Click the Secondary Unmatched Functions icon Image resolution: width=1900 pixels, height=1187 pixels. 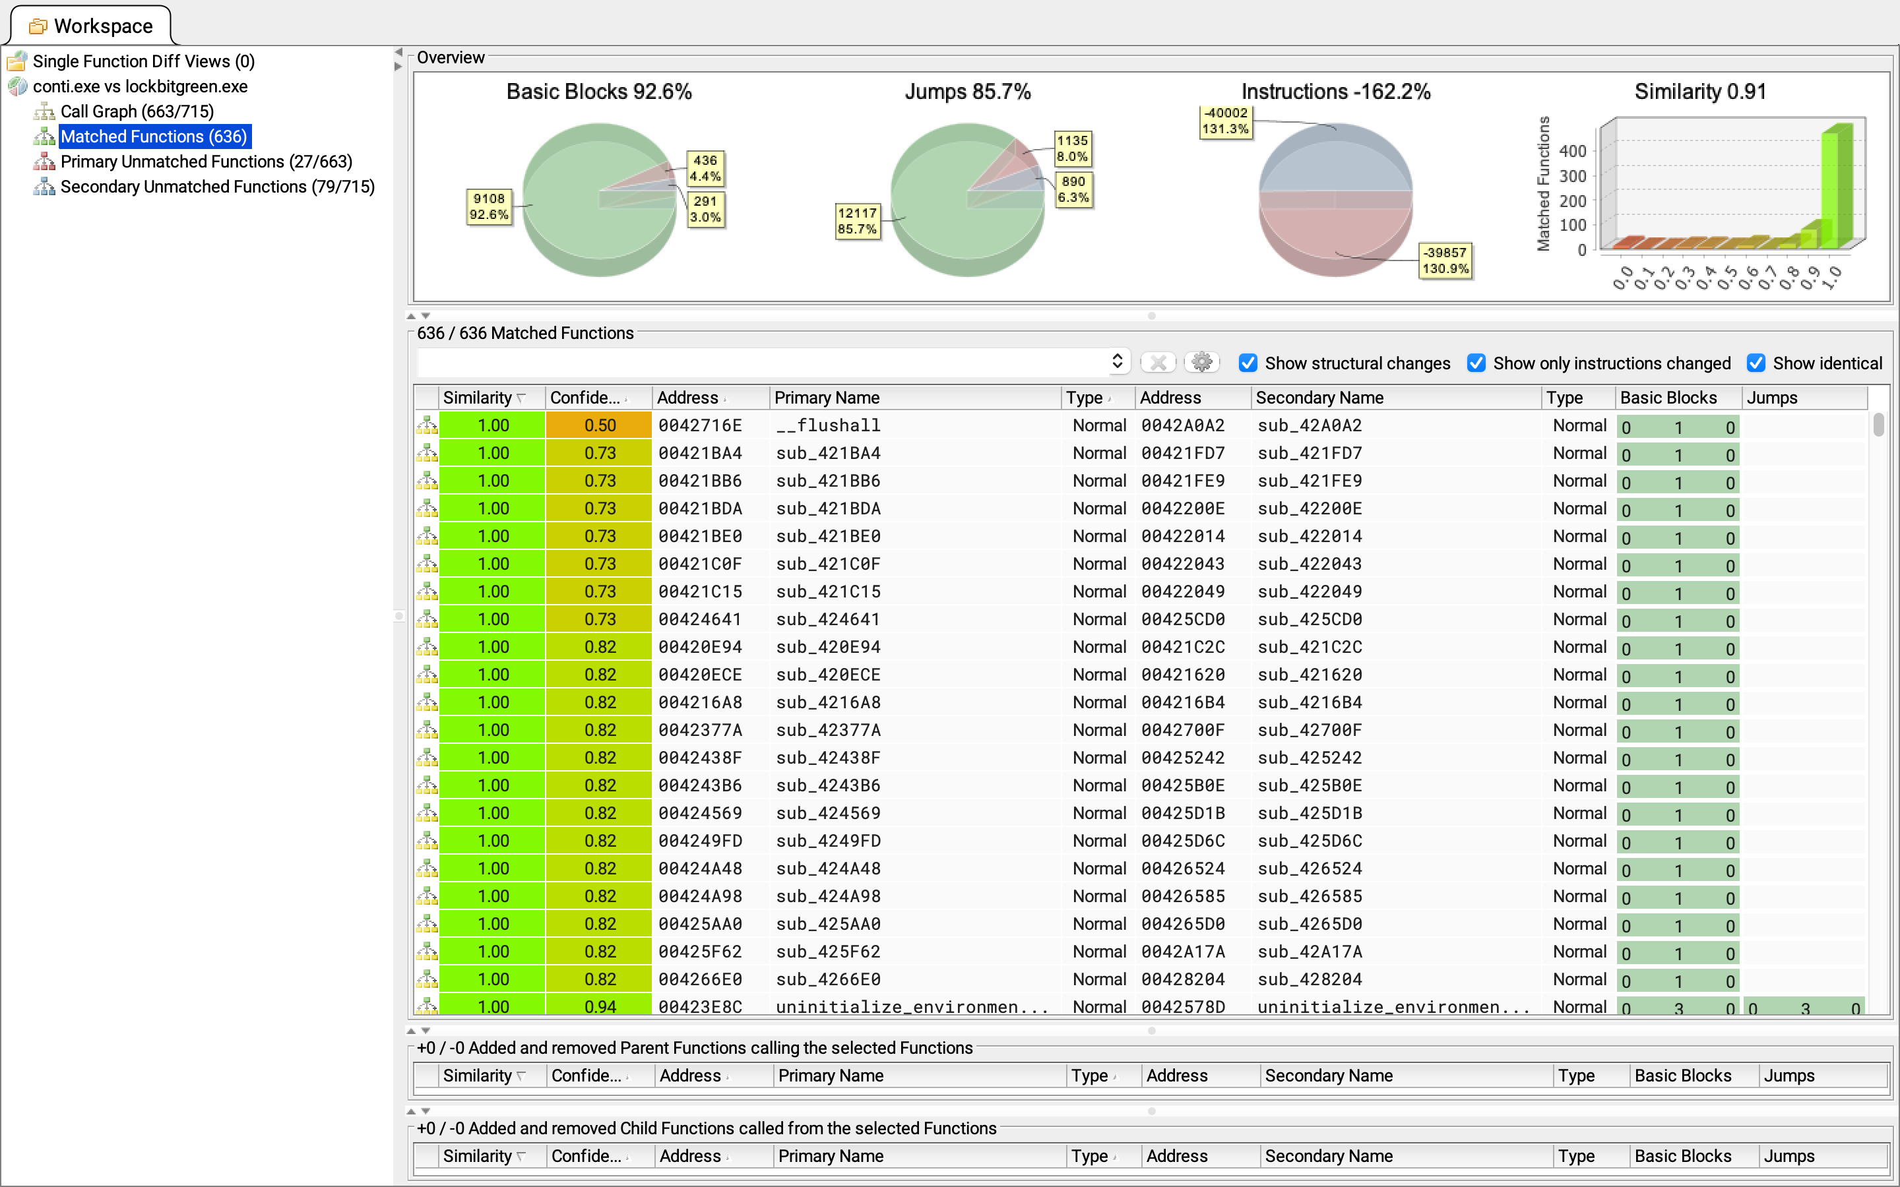(x=44, y=187)
